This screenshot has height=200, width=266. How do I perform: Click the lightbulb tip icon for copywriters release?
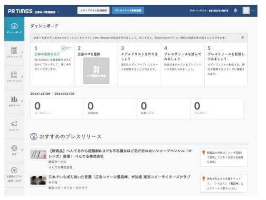click(x=204, y=179)
